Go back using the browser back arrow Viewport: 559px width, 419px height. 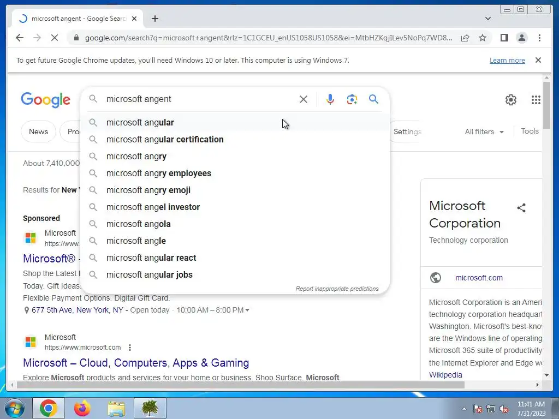(20, 38)
